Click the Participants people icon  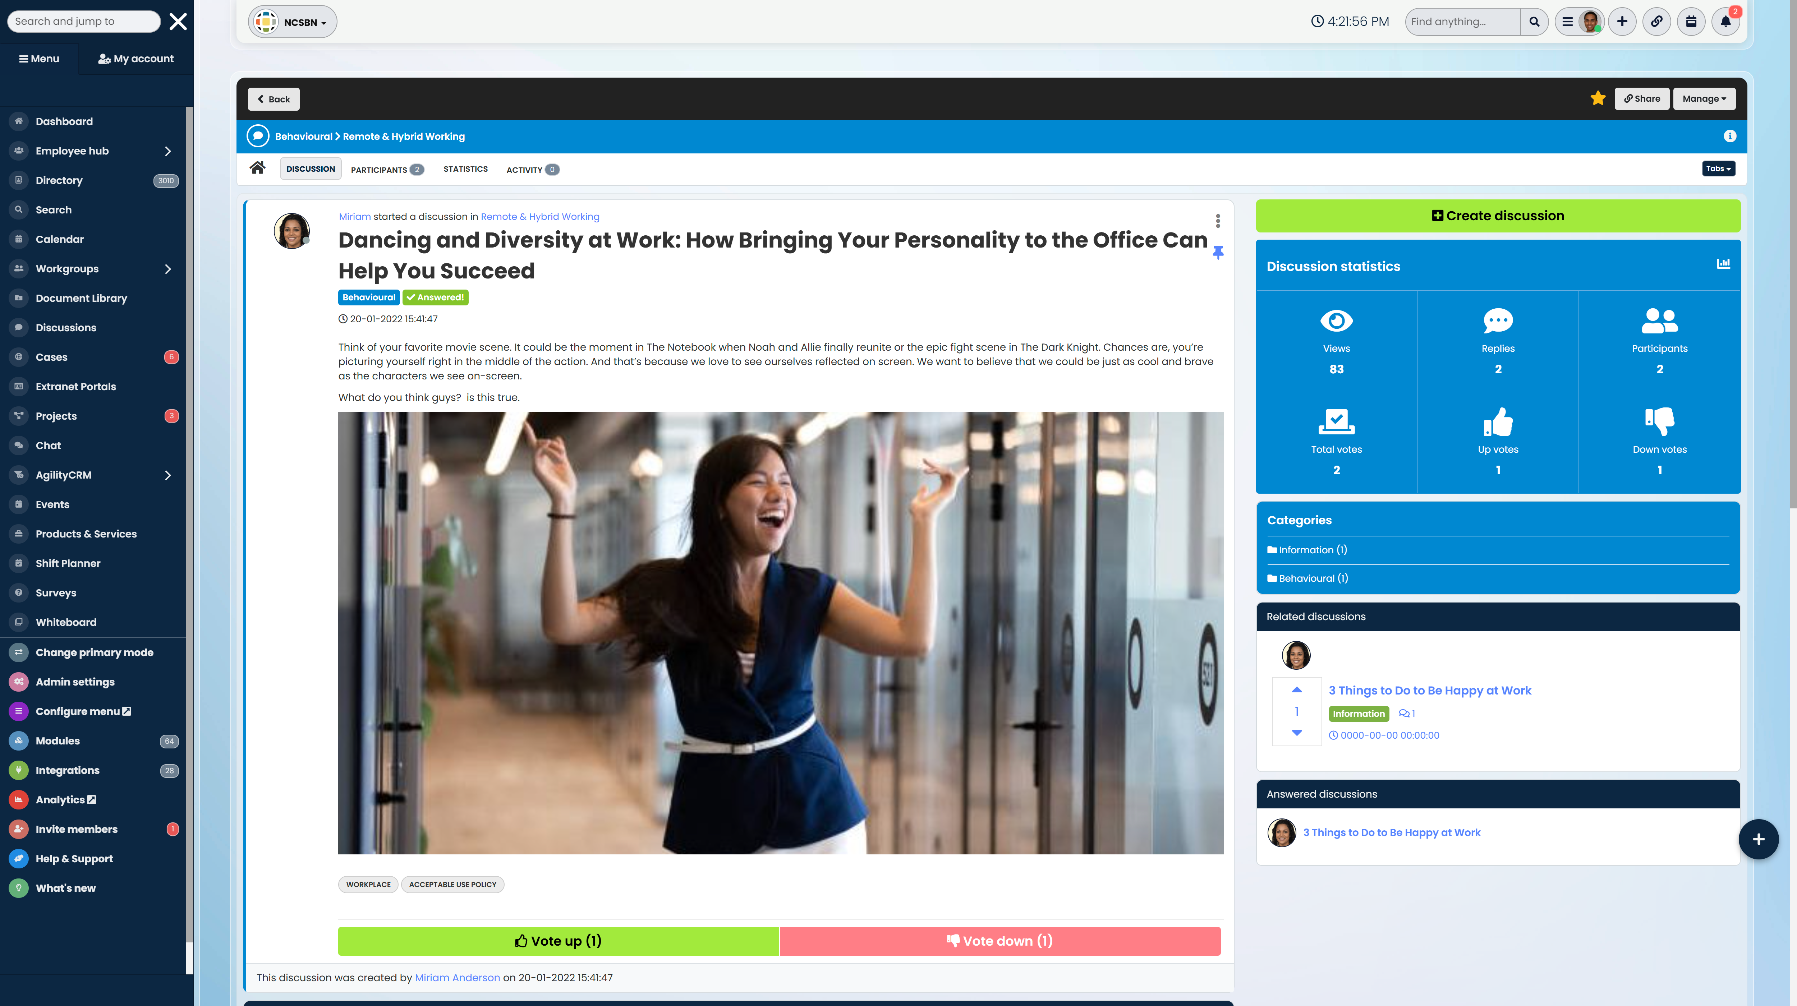(x=1660, y=321)
